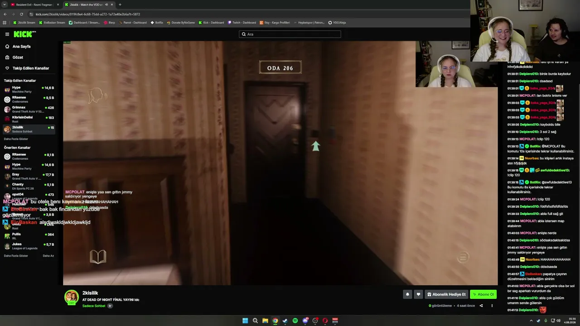580x326 pixels.
Task: Open the bookmarks apps grid icon
Action: click(5, 23)
